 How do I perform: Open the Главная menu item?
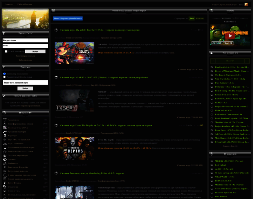[x=9, y=4]
